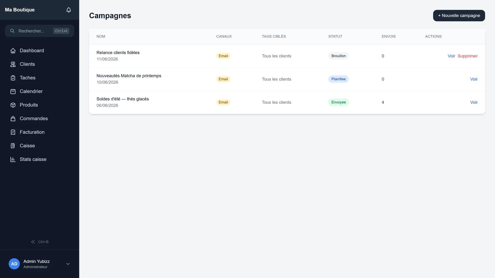Open the Taches page

tap(40, 78)
